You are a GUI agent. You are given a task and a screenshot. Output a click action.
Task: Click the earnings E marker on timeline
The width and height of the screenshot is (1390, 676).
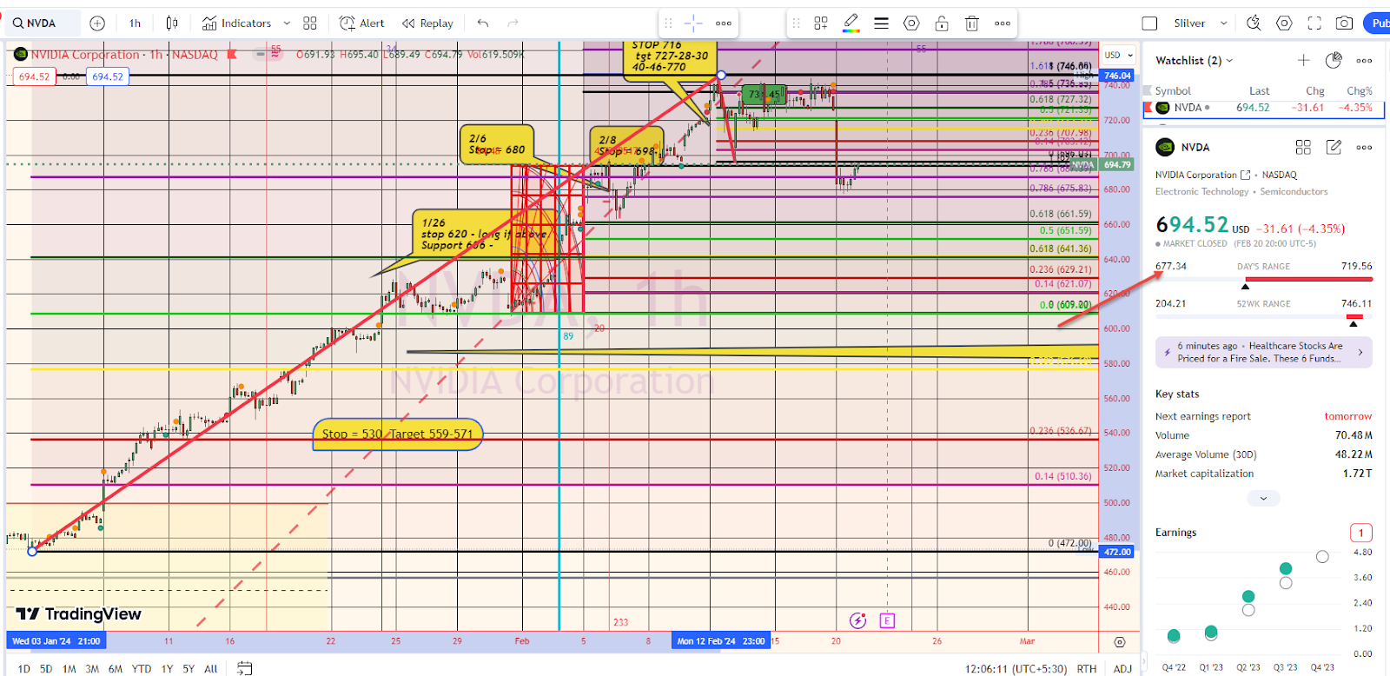click(x=887, y=620)
